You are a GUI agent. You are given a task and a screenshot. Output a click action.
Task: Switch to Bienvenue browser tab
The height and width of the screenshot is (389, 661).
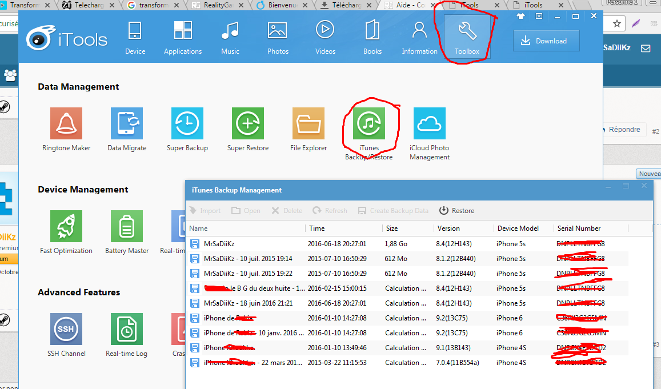282,5
